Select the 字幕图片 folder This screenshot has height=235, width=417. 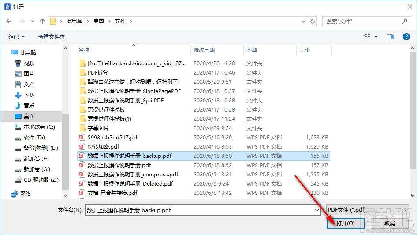pyautogui.click(x=98, y=128)
